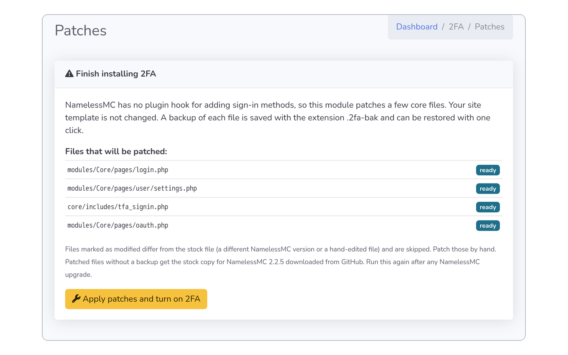Select core/includes/tfa_signin.php file path

pyautogui.click(x=118, y=207)
